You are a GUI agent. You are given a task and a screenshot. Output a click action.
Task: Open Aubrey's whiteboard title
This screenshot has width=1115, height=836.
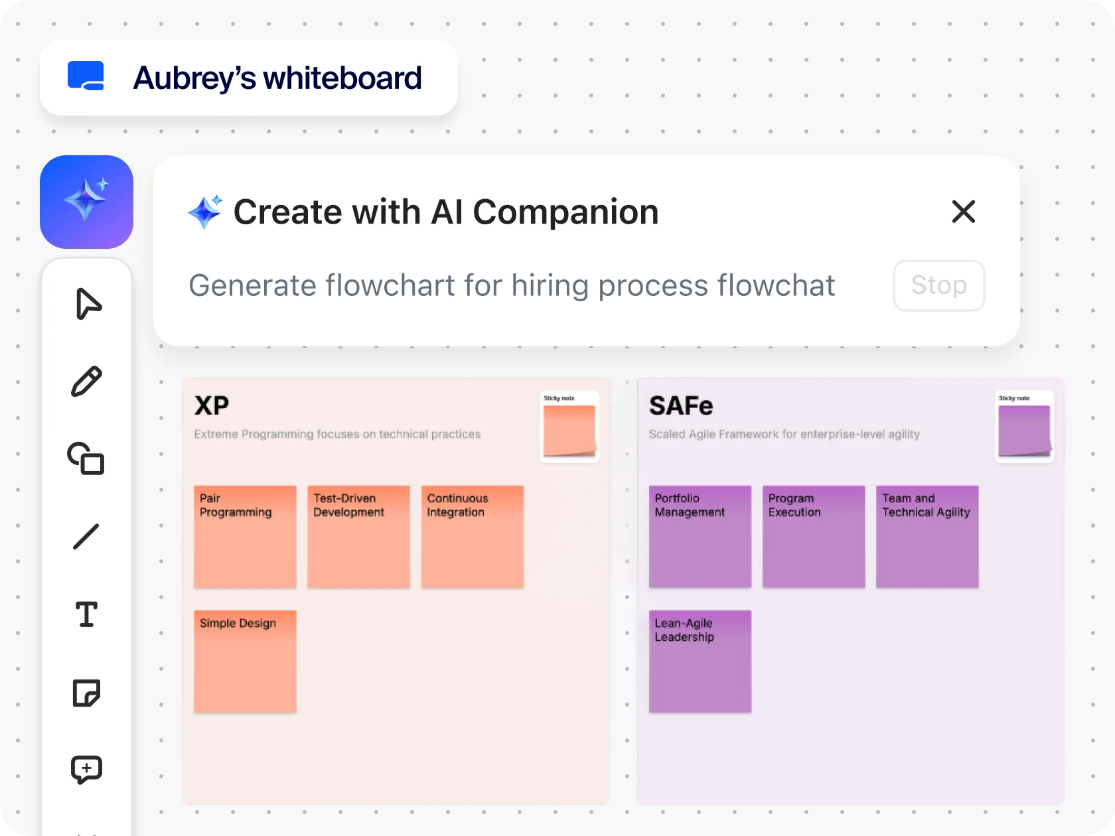click(x=277, y=78)
